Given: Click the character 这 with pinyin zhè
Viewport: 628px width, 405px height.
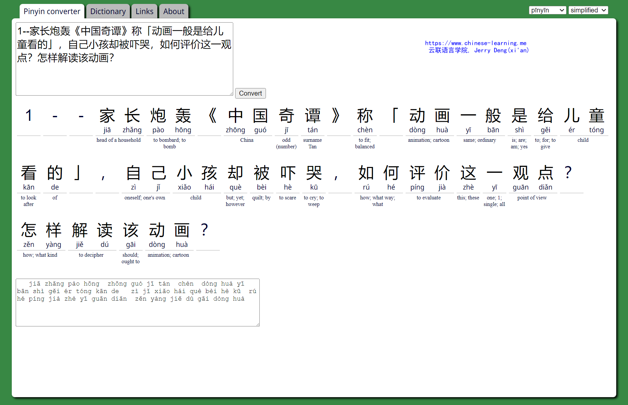Looking at the screenshot, I should pos(468,173).
